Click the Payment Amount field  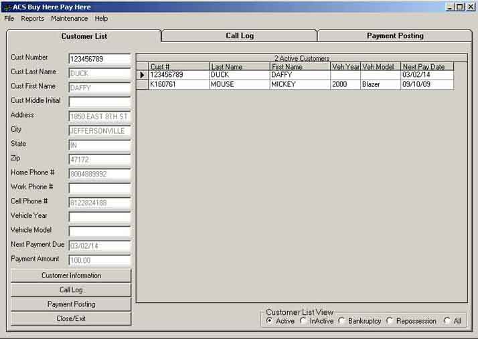tap(100, 260)
